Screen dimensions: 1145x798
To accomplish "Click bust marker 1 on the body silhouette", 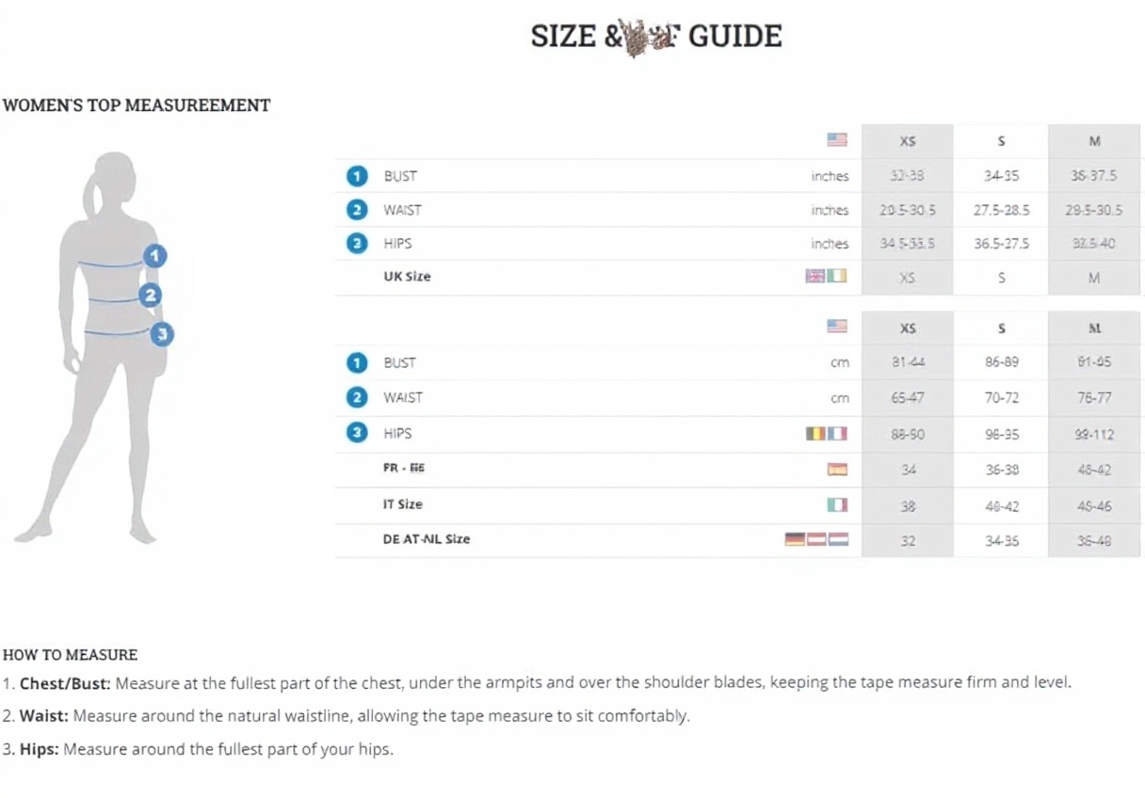I will point(155,255).
